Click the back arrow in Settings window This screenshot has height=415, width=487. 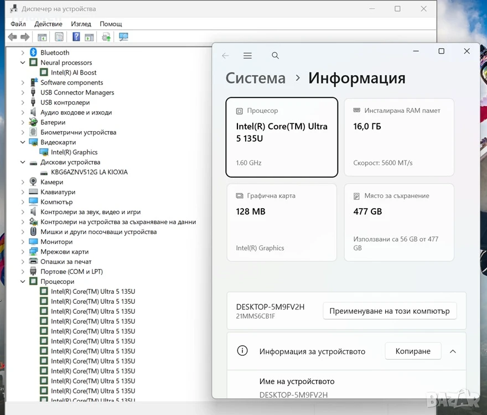pyautogui.click(x=225, y=55)
